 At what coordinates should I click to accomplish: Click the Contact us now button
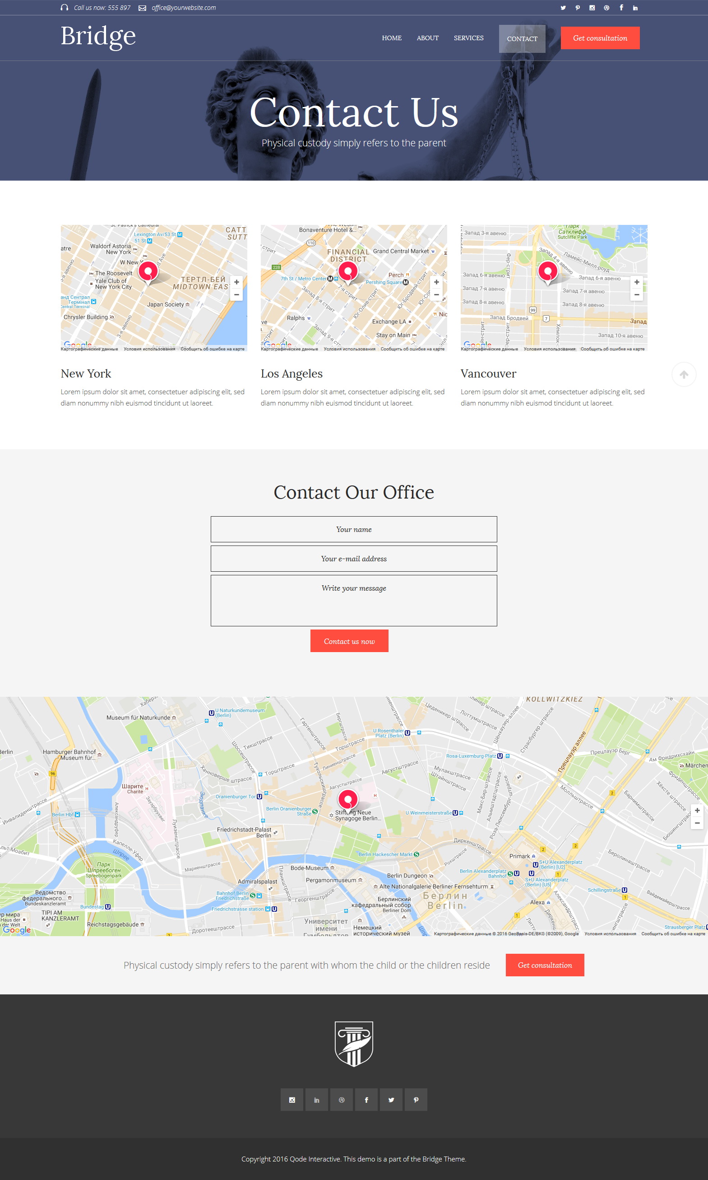tap(349, 641)
